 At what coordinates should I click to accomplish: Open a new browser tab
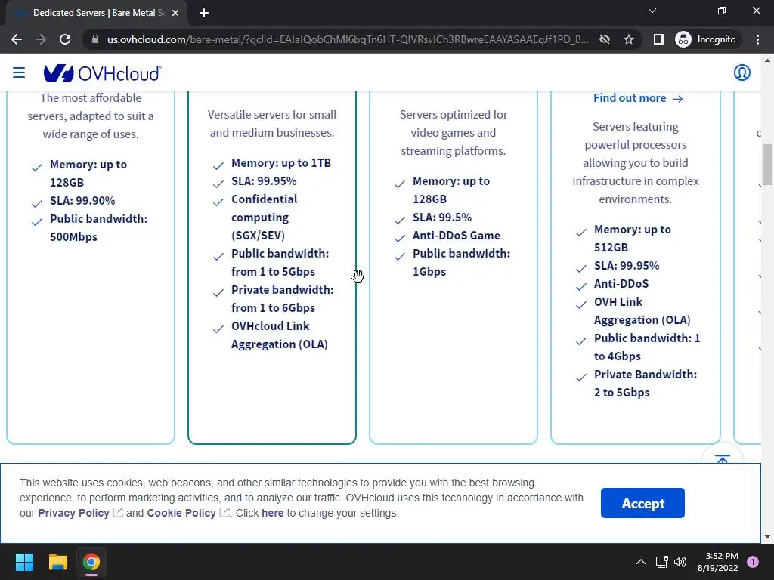click(204, 13)
